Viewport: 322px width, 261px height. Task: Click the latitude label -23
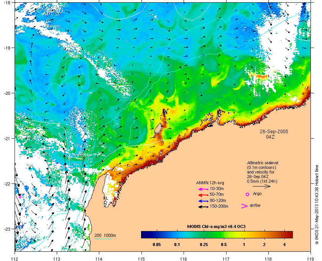[x=7, y=229]
